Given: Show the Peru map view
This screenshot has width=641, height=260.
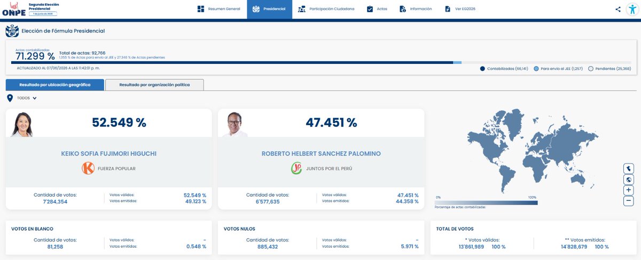Looking at the screenshot, I should coord(629,168).
